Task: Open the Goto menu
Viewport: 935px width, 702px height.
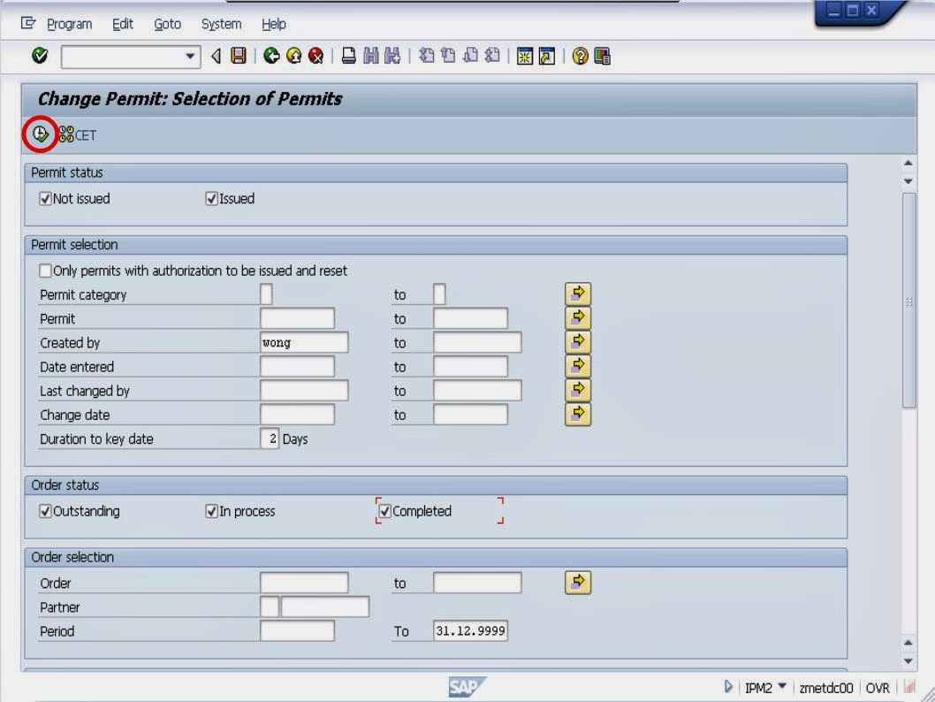Action: point(167,24)
